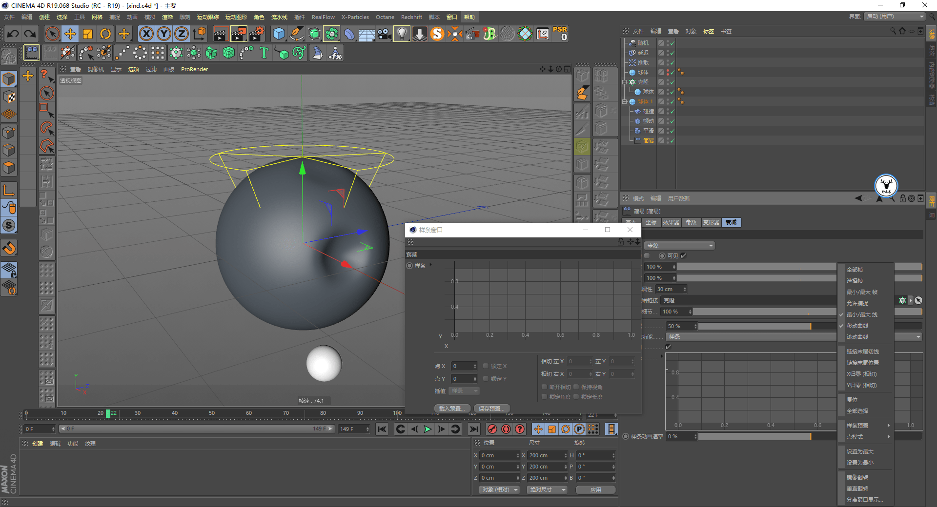The image size is (937, 507).
Task: Select the Rotate tool icon
Action: pos(105,34)
